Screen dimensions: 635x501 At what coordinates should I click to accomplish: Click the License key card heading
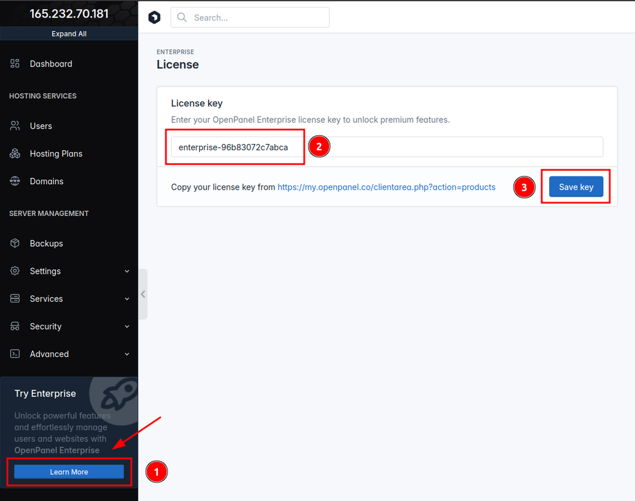(x=197, y=103)
